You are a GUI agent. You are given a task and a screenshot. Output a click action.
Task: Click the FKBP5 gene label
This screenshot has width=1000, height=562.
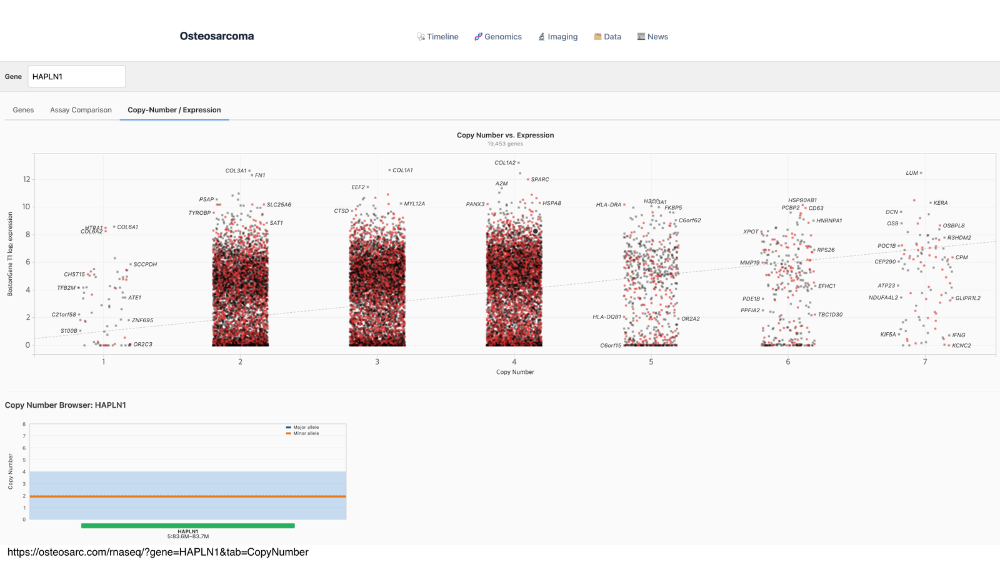coord(673,208)
